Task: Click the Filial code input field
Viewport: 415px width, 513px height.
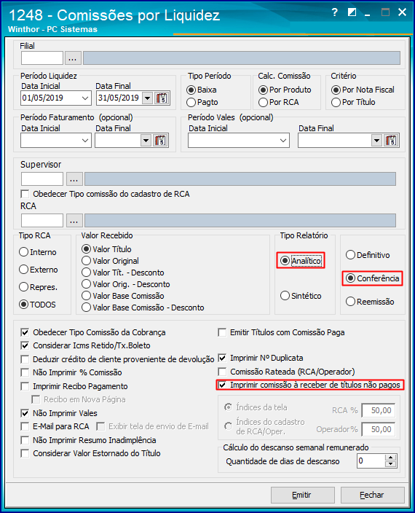Action: (x=42, y=58)
